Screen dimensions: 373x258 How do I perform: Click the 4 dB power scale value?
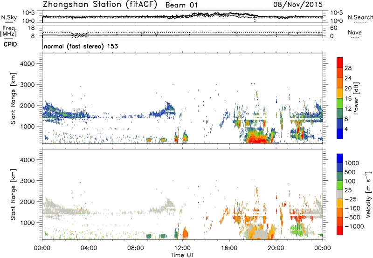click(x=346, y=129)
